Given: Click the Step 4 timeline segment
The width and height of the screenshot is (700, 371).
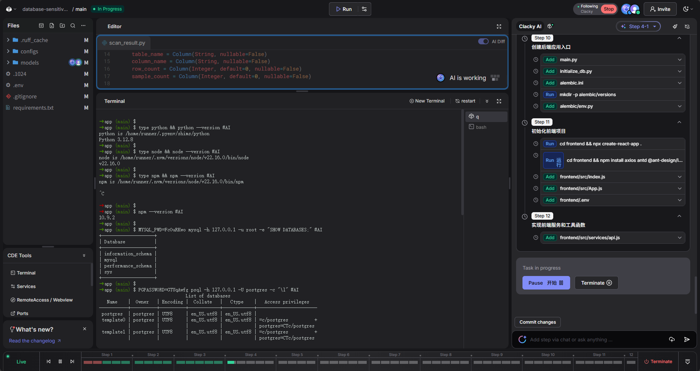Looking at the screenshot, I should [x=250, y=362].
